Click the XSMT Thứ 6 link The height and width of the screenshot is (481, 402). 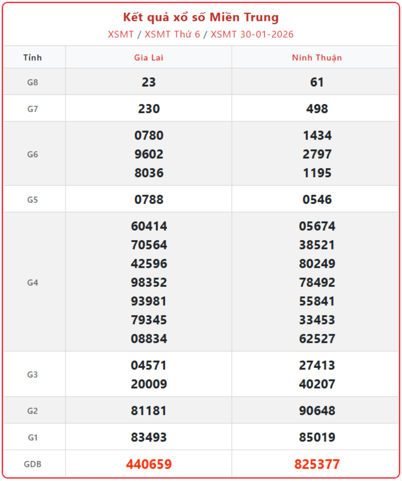[x=172, y=35]
